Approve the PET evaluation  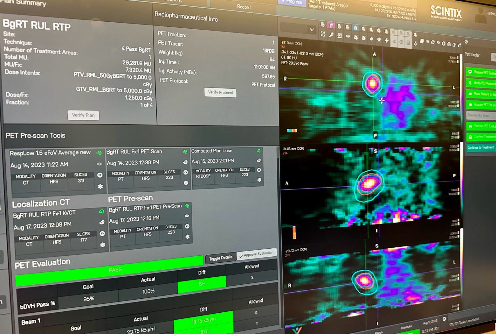coord(256,254)
